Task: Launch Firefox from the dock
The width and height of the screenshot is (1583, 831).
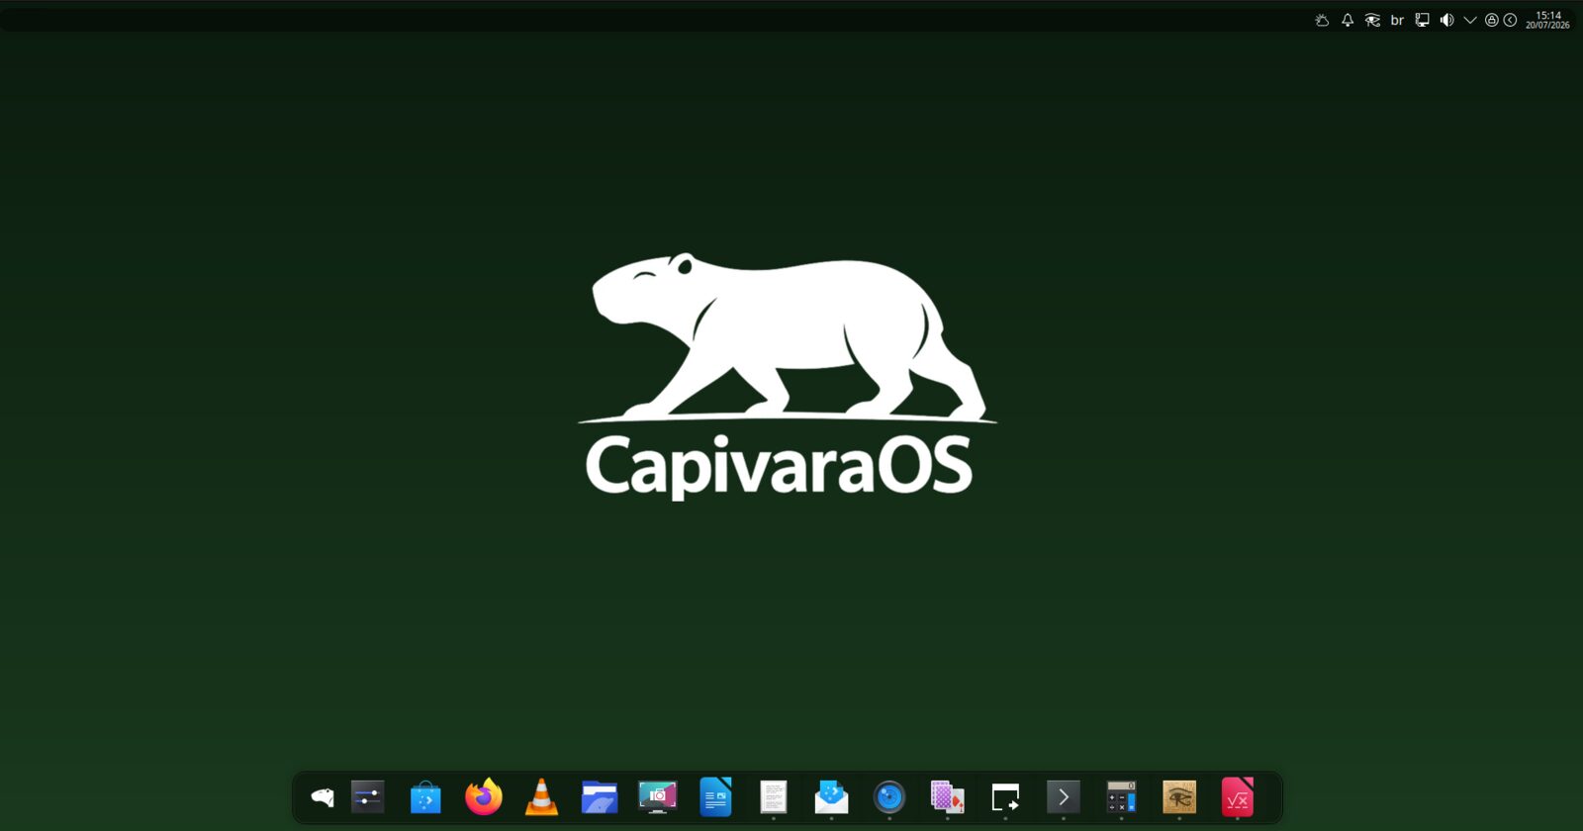Action: click(484, 797)
